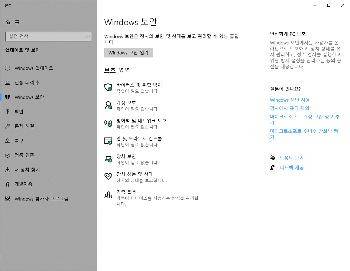This screenshot has height=271, width=350.
Task: Click the 도움말 보기 link
Action: [292, 158]
